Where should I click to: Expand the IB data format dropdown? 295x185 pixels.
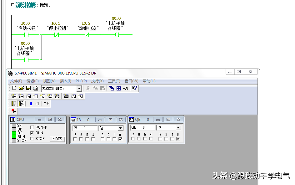[x=121, y=128]
